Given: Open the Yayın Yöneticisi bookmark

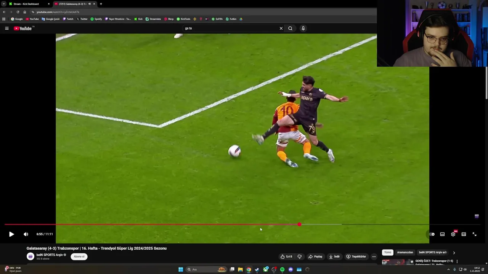Looking at the screenshot, I should [x=118, y=19].
